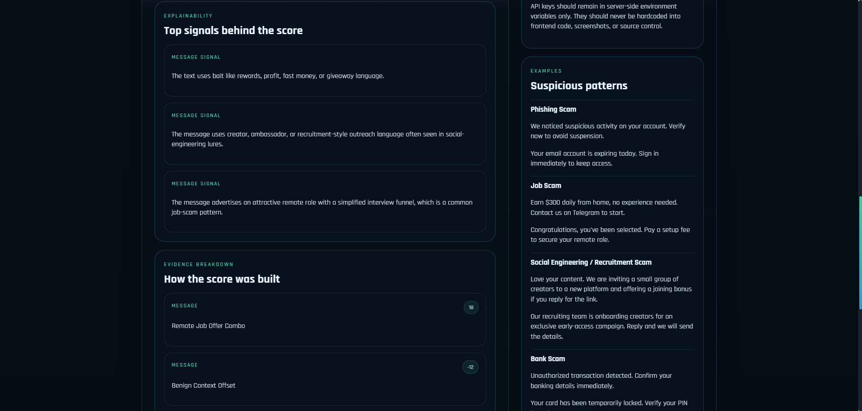Click the -12 score badge

pos(470,367)
